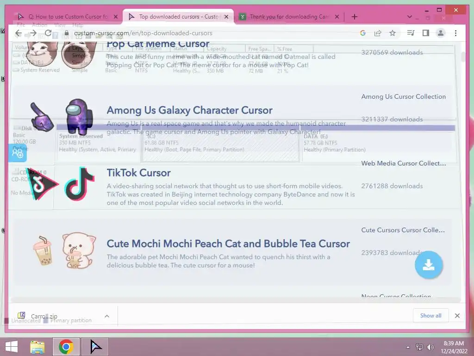Click the Google icon in the address bar
The width and height of the screenshot is (474, 356).
click(x=363, y=33)
